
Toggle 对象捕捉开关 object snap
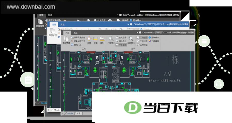(78, 41)
